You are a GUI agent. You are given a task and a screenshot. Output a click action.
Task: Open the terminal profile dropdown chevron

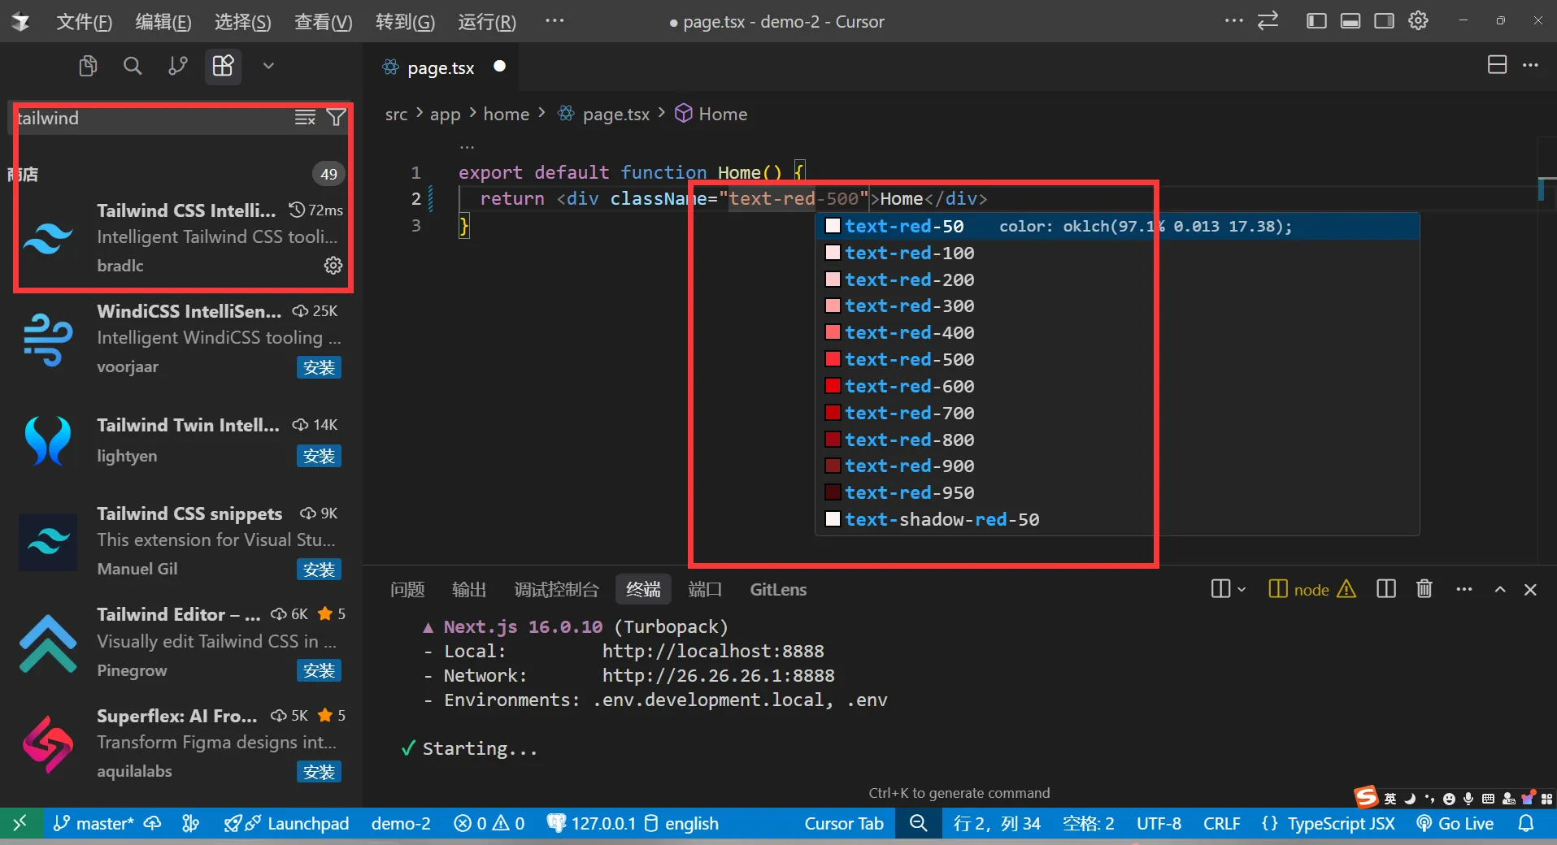click(1239, 590)
